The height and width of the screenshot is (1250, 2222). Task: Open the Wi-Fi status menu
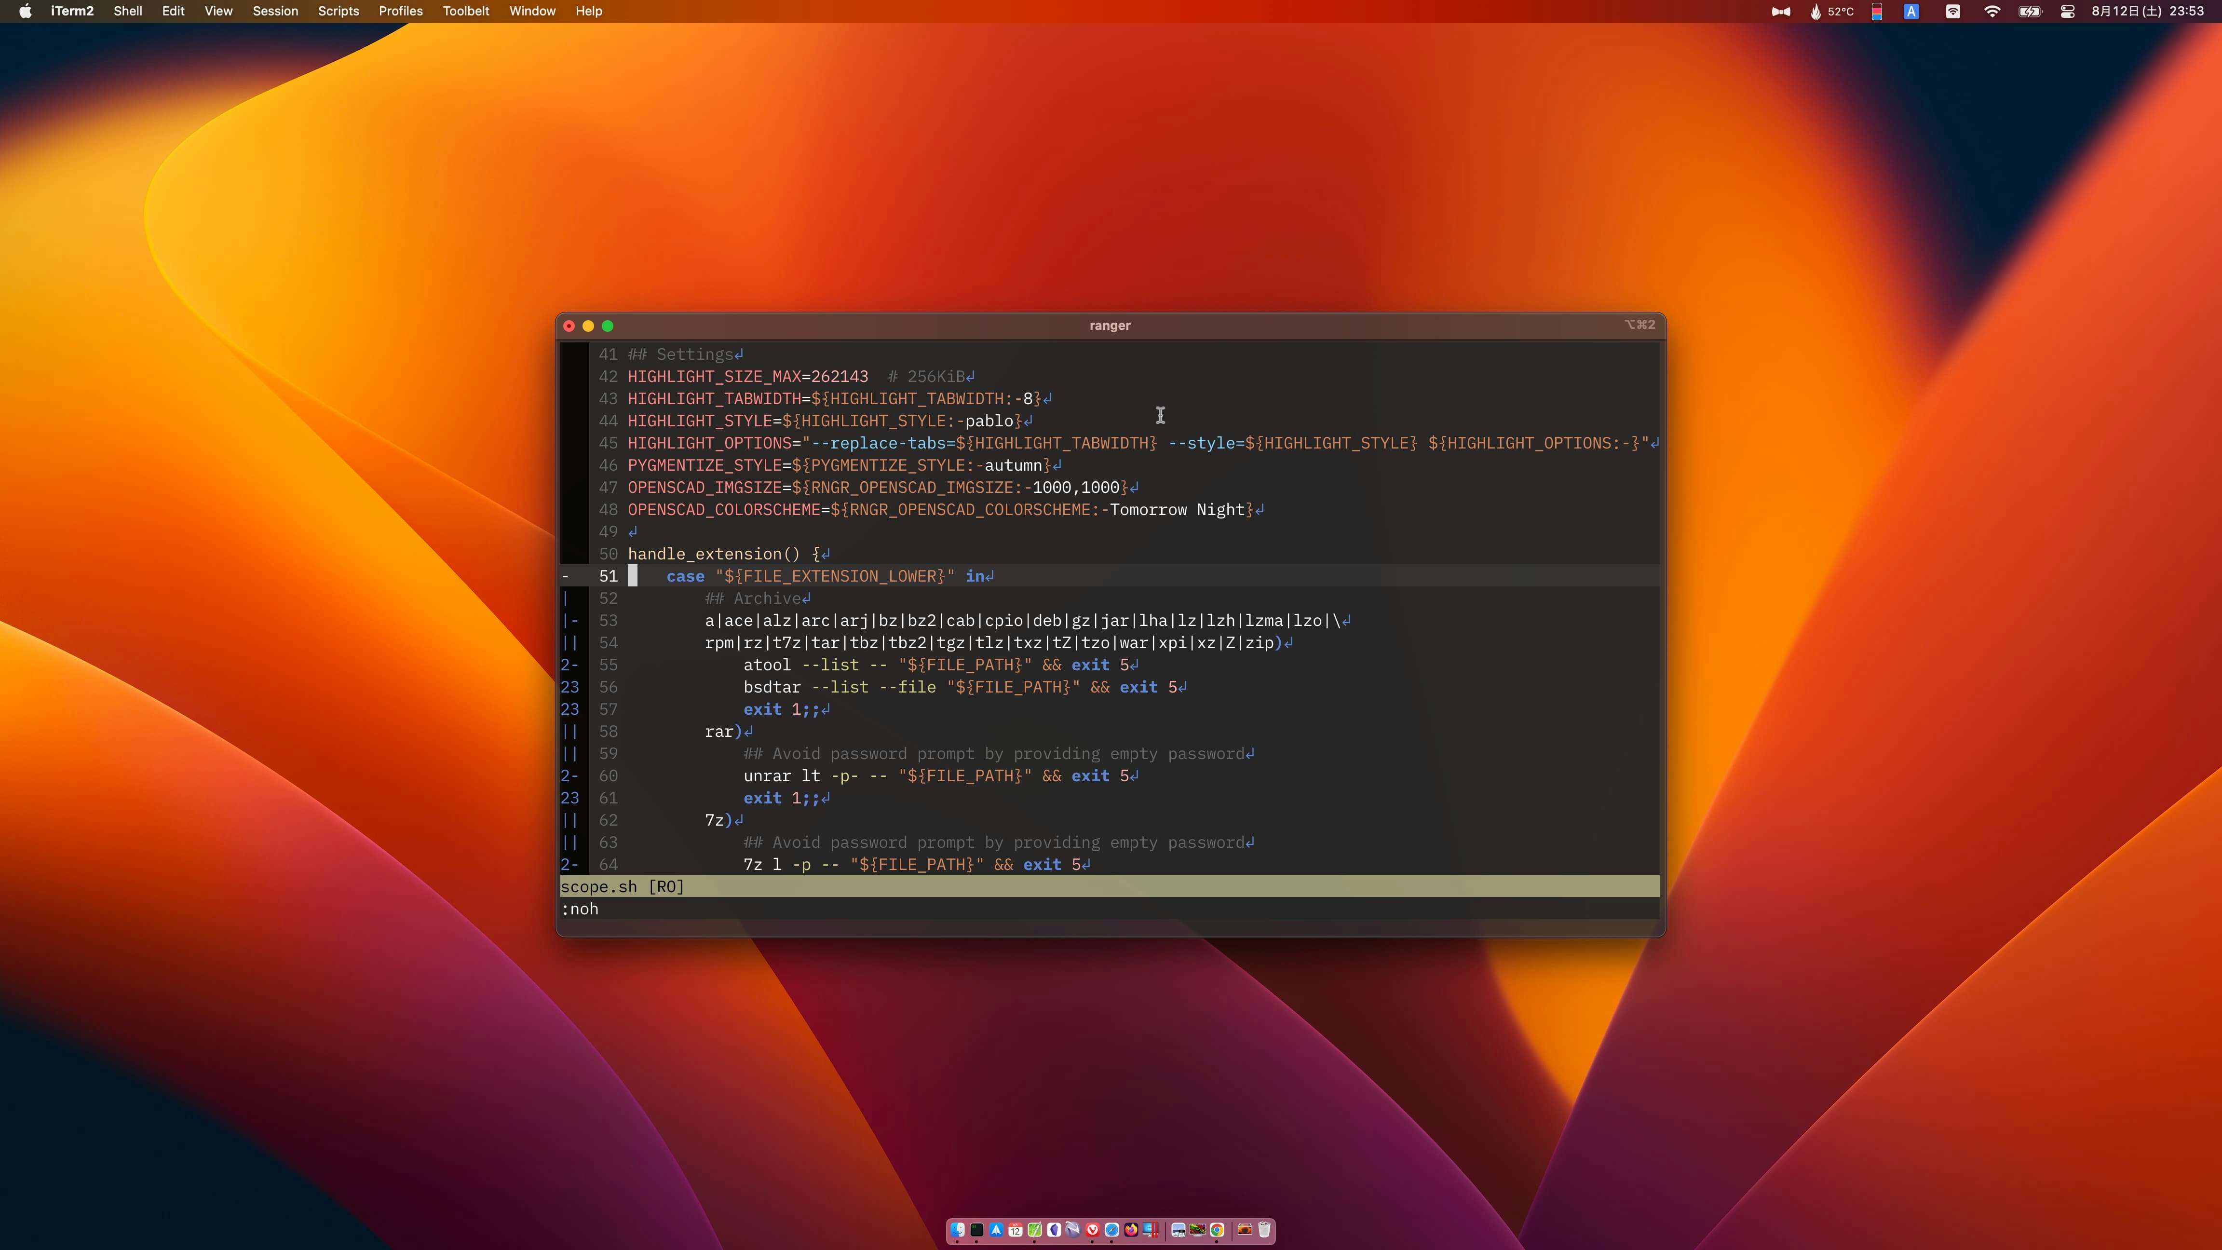click(x=1992, y=11)
